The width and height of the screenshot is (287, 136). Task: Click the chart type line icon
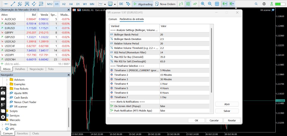point(100,4)
